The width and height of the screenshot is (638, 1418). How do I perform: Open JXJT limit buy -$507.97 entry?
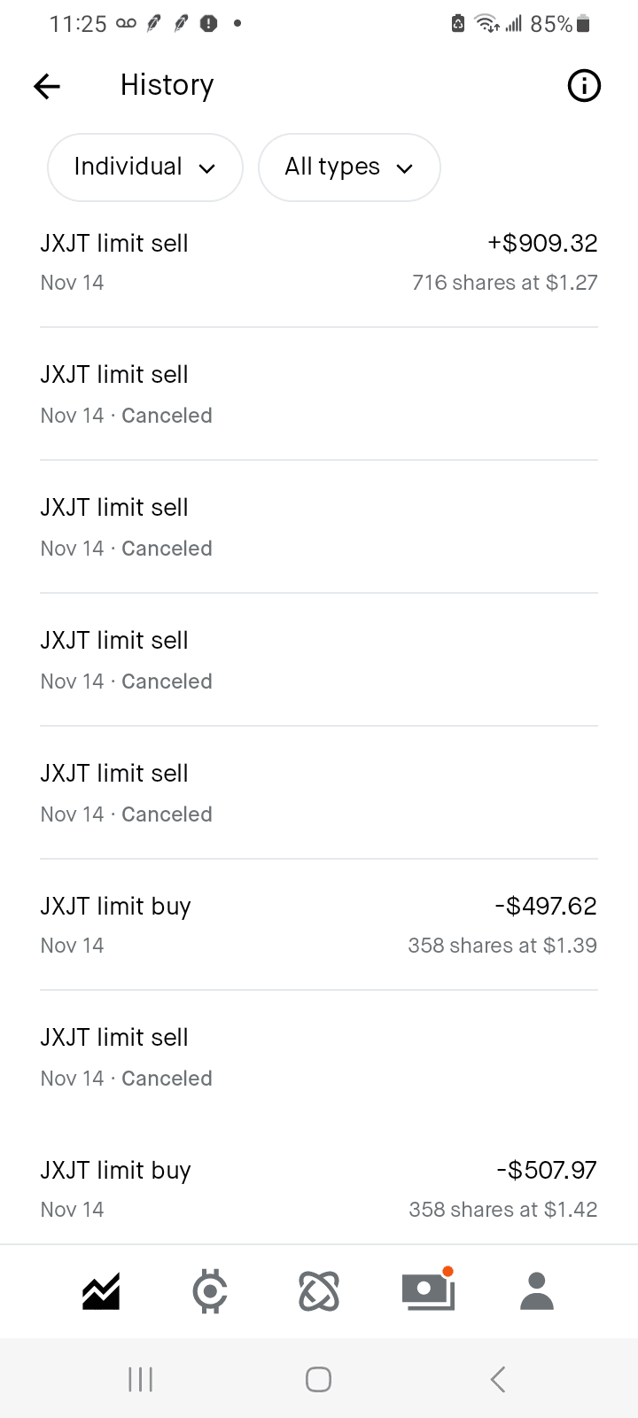[x=319, y=1189]
